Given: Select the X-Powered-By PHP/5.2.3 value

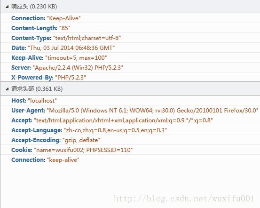Looking at the screenshot, I should tap(71, 78).
